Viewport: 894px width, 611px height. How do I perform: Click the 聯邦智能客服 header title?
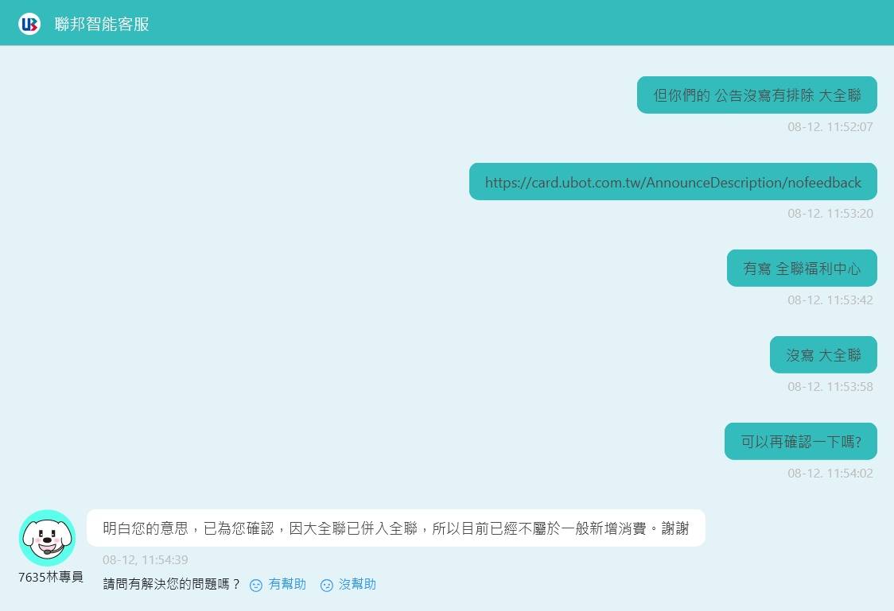[x=102, y=24]
